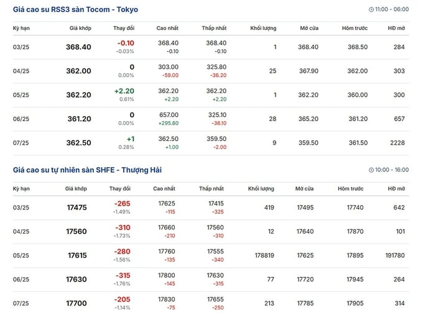
Task: Click the Tocom 03/25 row price 368.40
Action: pos(78,47)
